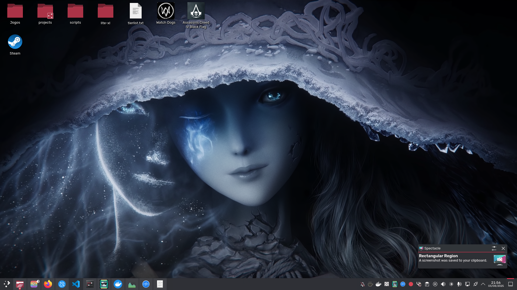The height and width of the screenshot is (290, 517).
Task: Launch Firefox from the taskbar
Action: point(48,284)
